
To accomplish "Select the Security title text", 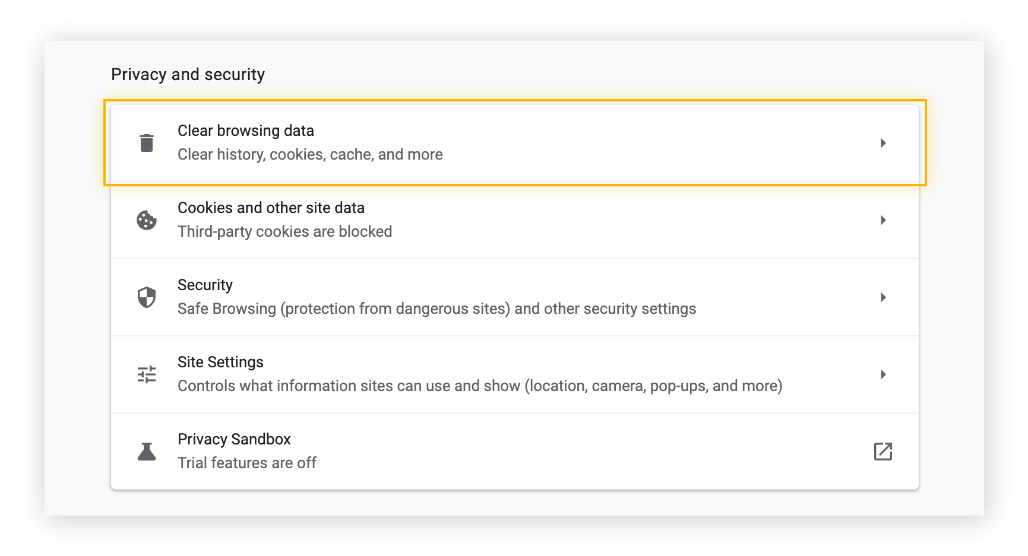I will coord(205,285).
